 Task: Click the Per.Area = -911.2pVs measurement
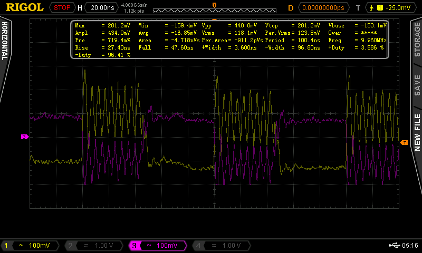click(232, 41)
